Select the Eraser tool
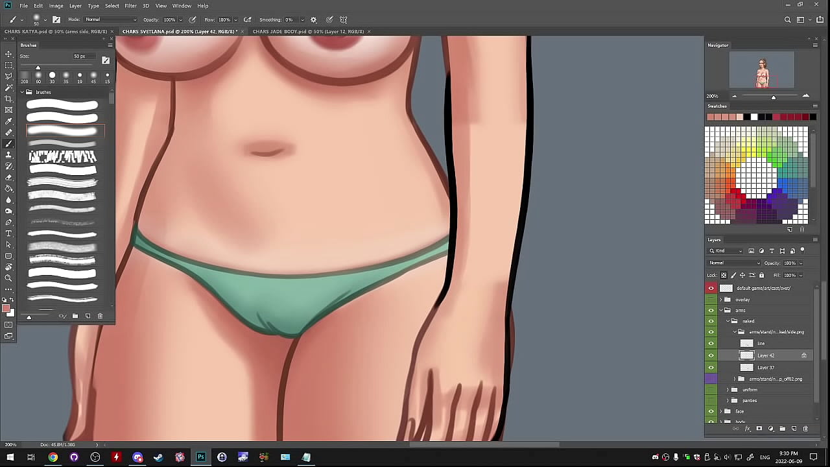 [8, 177]
